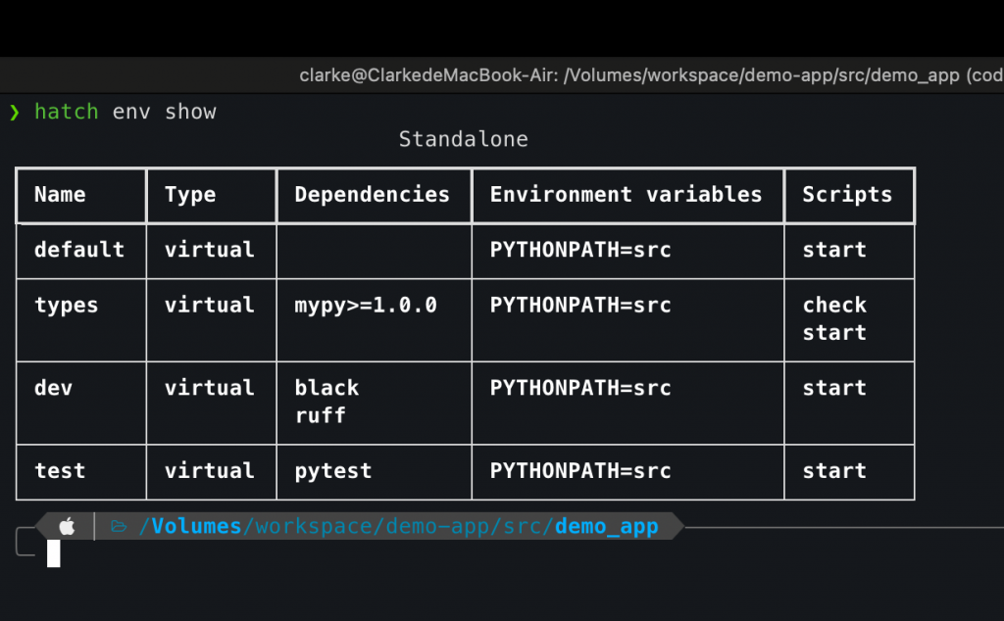Click the Apple logo in the prompt
This screenshot has height=621, width=1004.
[x=68, y=526]
